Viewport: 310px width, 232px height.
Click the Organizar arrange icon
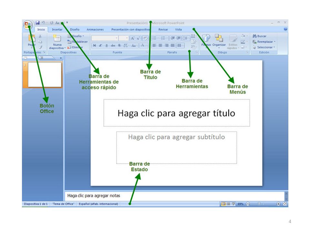[x=219, y=38]
